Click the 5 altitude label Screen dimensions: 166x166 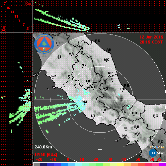(x=28, y=29)
